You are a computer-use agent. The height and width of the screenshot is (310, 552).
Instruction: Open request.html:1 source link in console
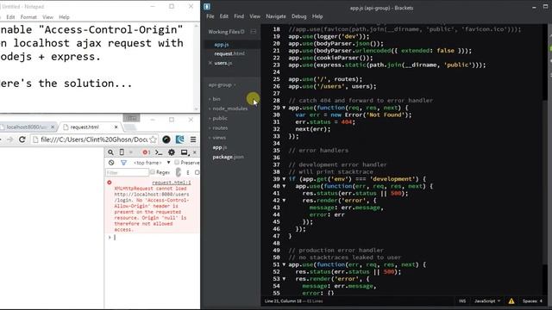(x=172, y=183)
